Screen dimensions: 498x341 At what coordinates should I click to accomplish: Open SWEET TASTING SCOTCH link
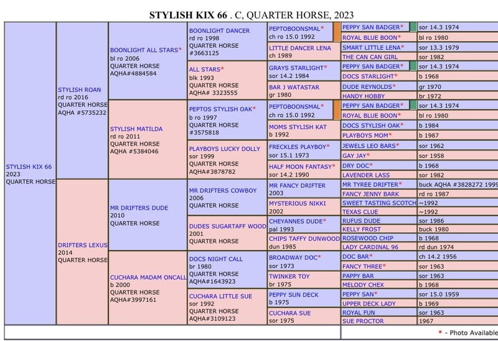(379, 203)
